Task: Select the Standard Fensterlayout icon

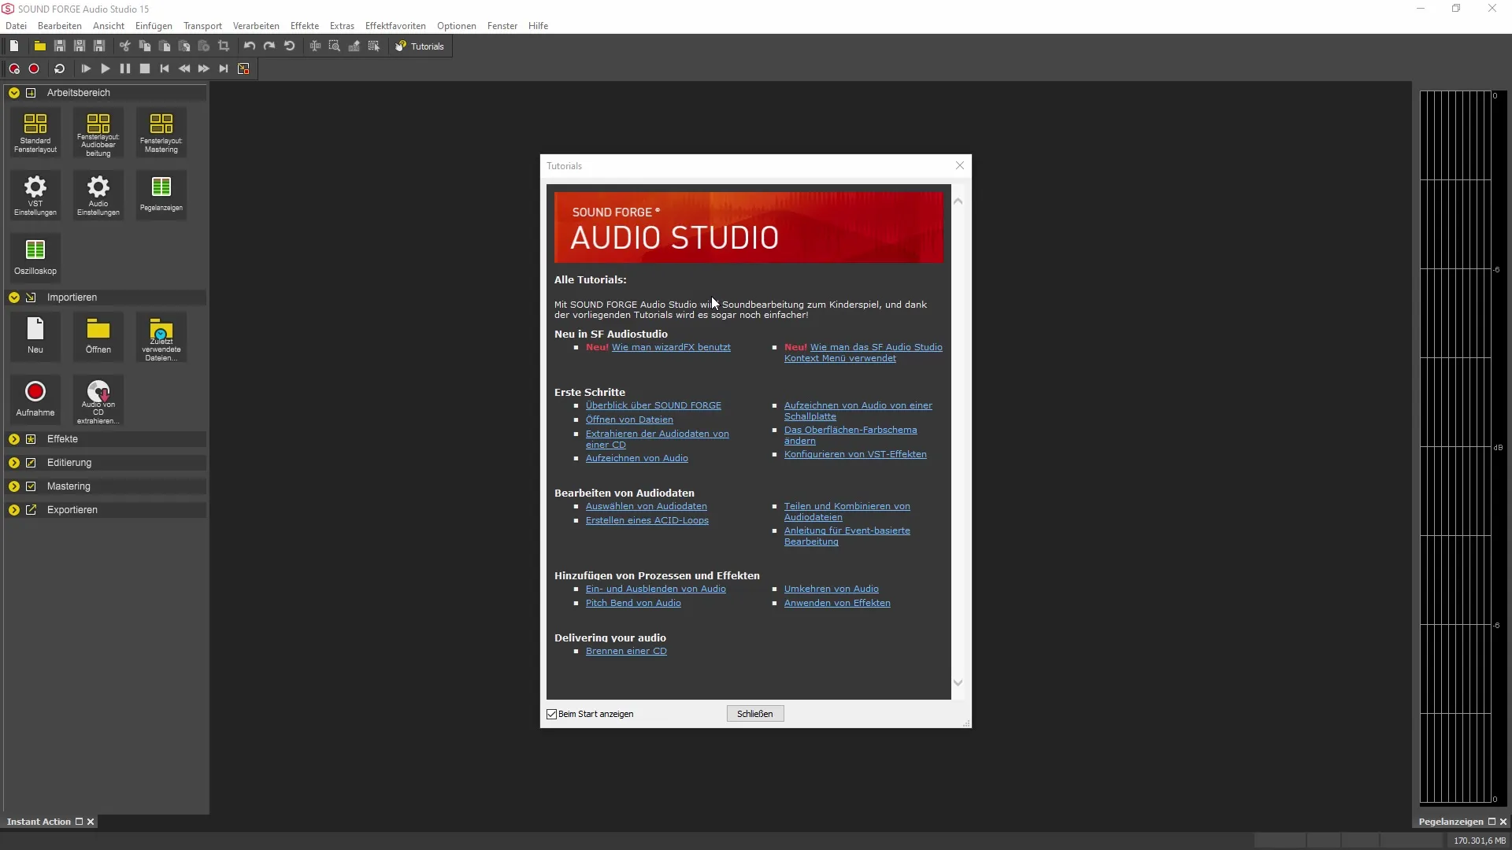Action: pos(35,131)
